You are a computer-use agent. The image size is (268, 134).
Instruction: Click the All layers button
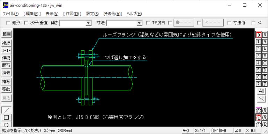tap(262, 91)
